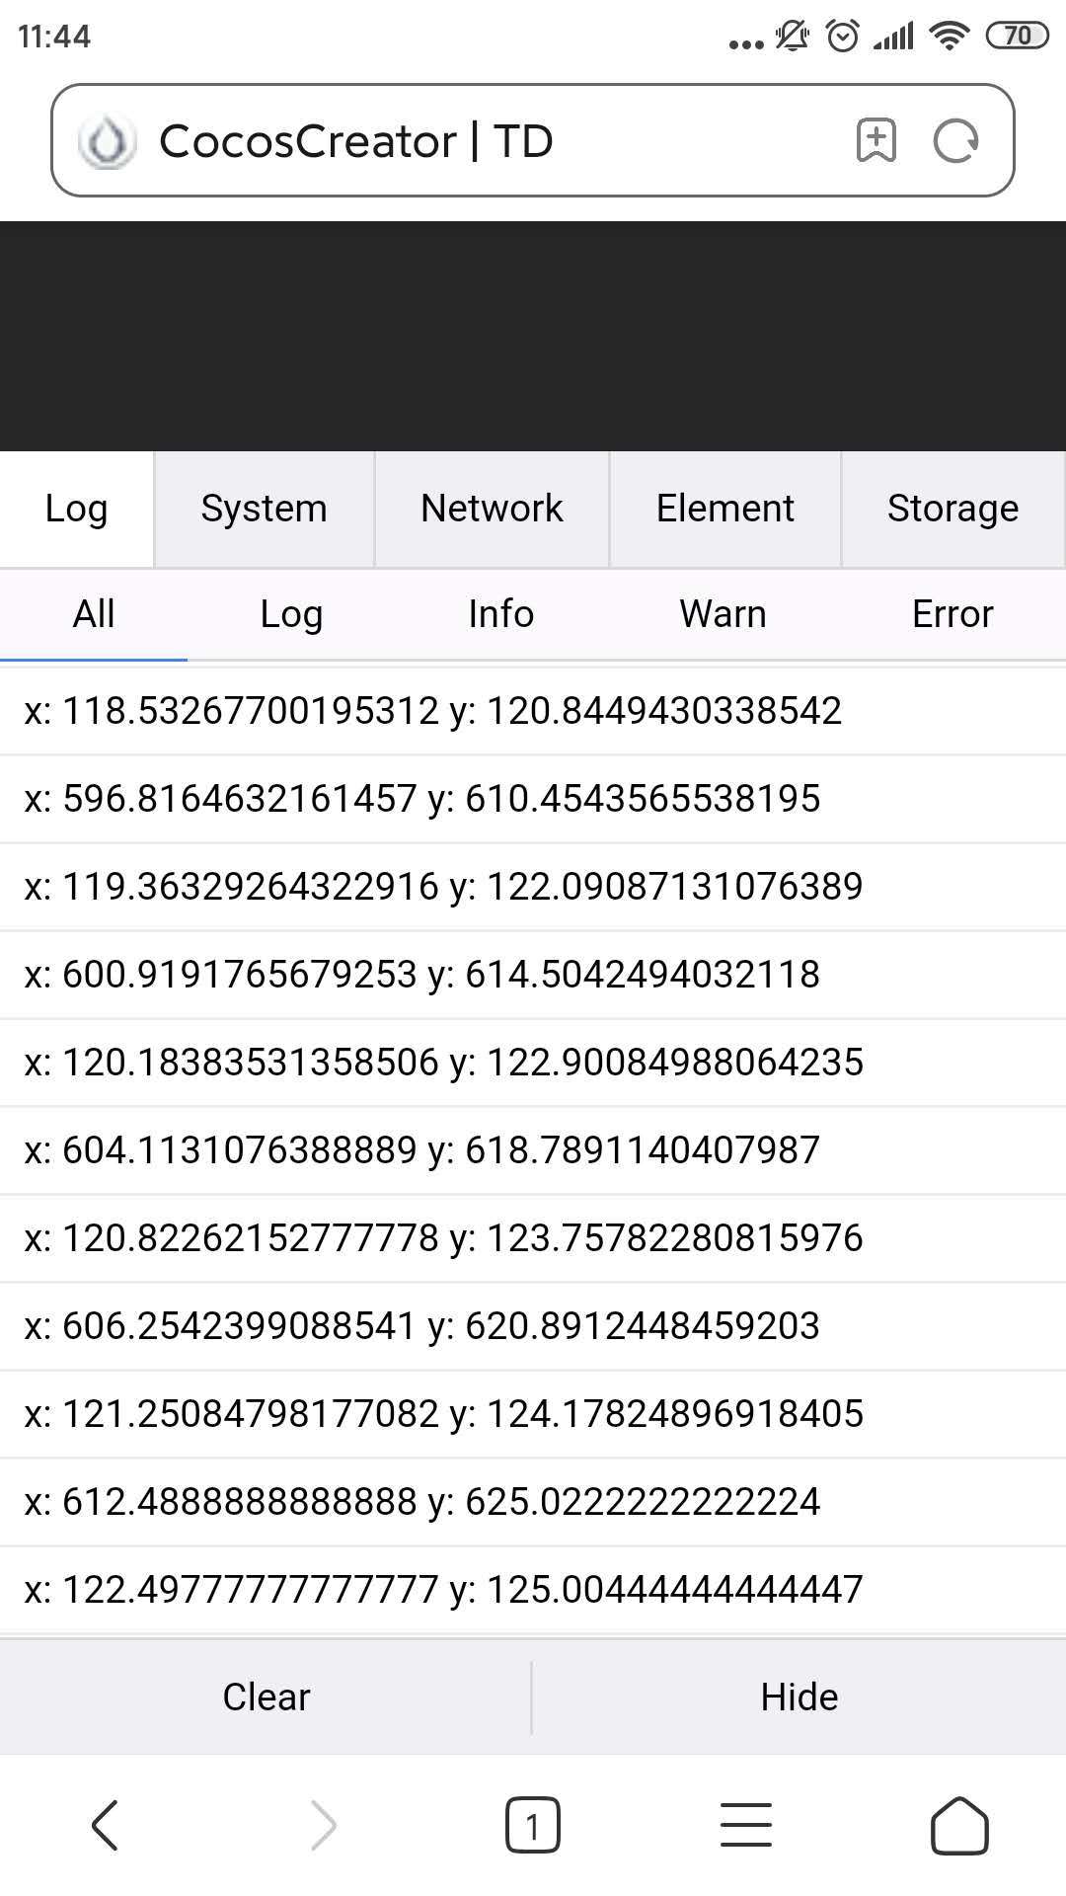Open the Storage tab
1066x1896 pixels.
coord(952,509)
